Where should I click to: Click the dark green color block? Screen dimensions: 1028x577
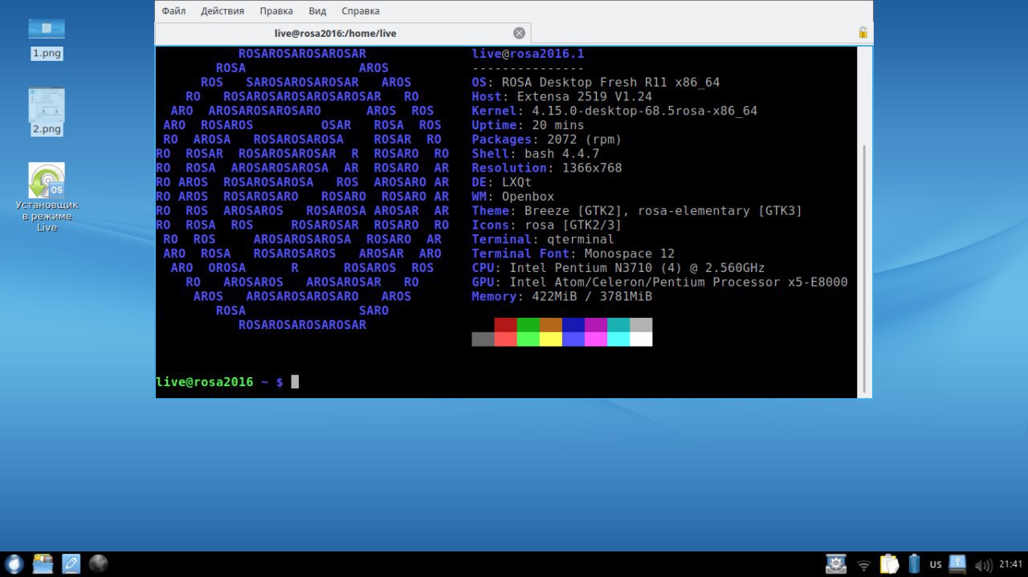528,325
